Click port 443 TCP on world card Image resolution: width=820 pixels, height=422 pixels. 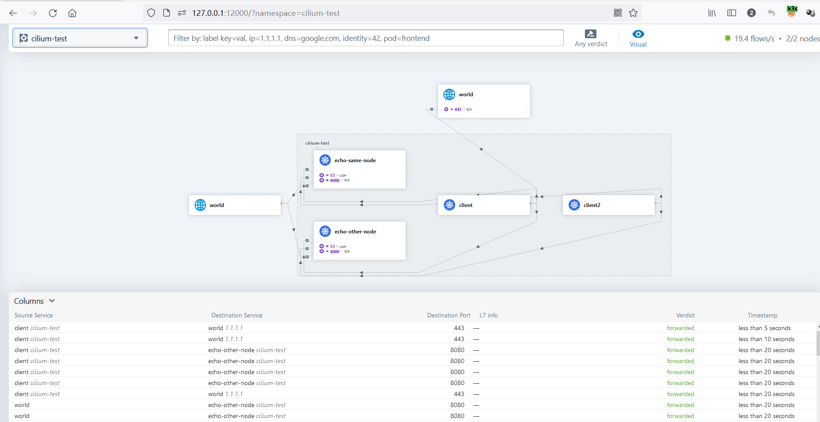[x=458, y=109]
